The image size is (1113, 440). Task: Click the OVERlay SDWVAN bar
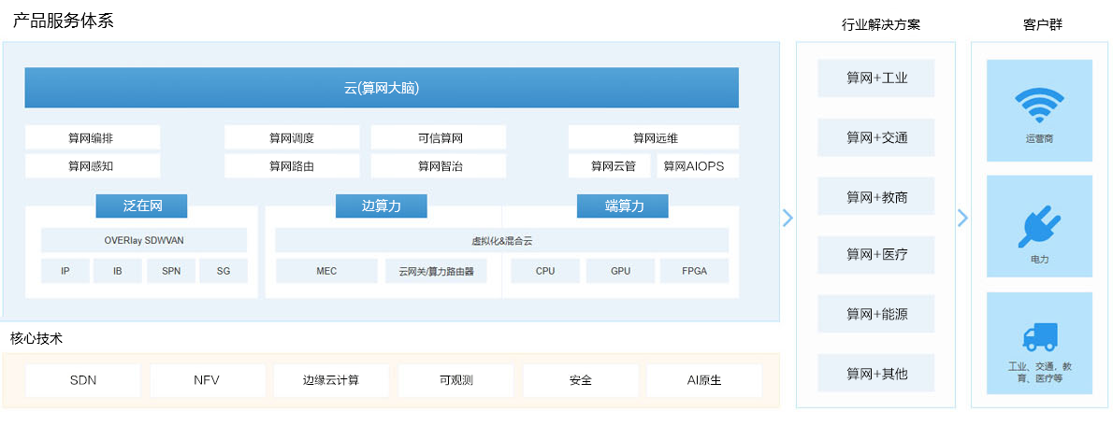(144, 240)
